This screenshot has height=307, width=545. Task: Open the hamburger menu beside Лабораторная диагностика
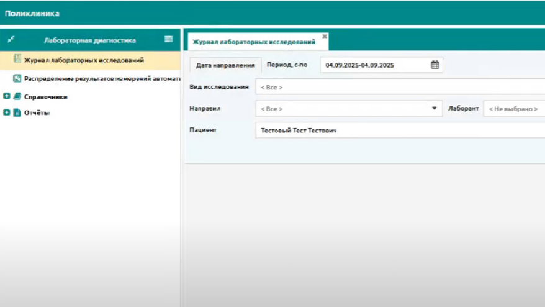168,39
